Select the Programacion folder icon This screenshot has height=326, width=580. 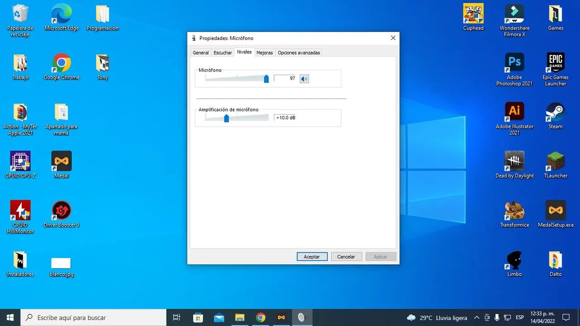click(102, 18)
